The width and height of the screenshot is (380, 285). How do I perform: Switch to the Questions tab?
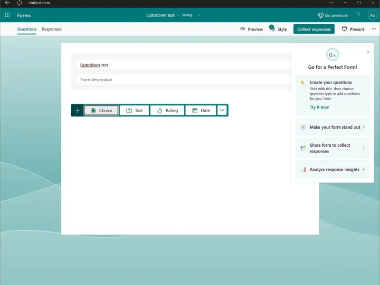pos(27,29)
